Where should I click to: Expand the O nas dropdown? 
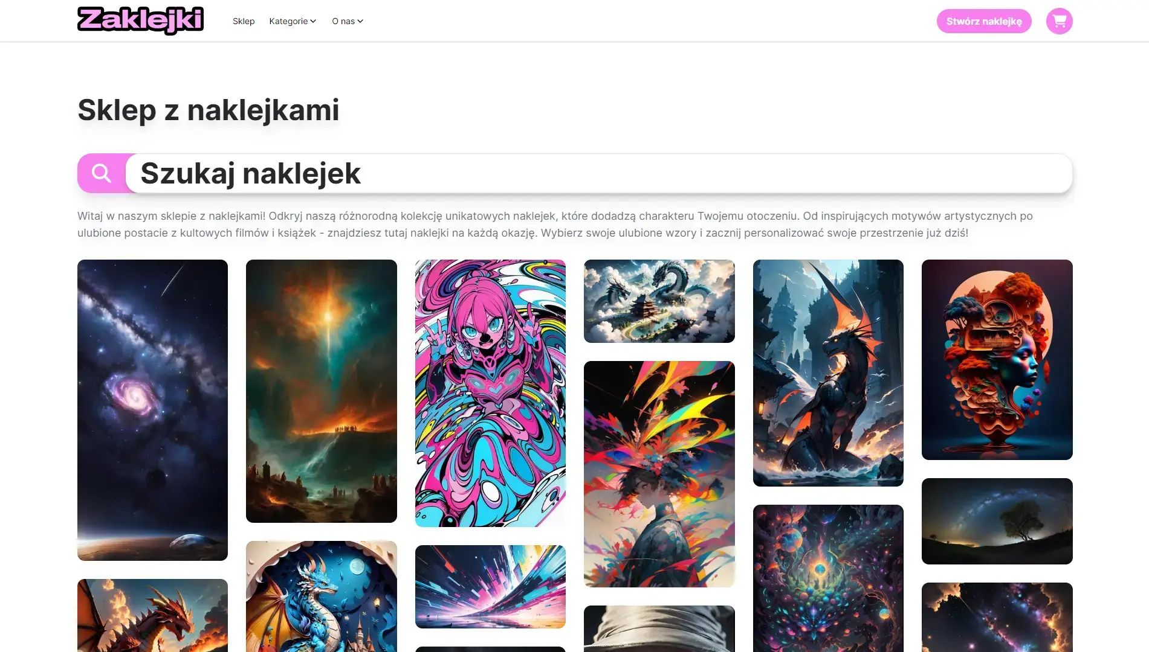(x=348, y=21)
